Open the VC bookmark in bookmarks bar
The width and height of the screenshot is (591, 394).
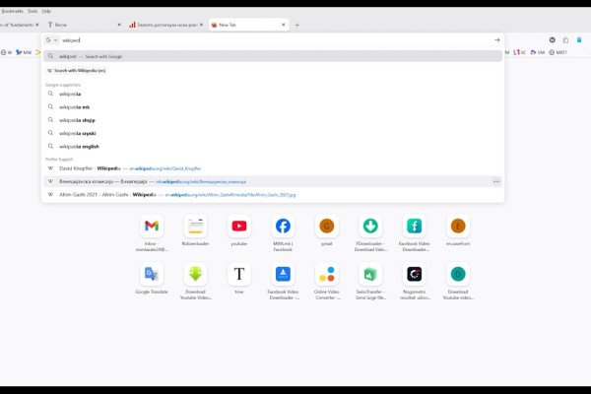tap(519, 52)
